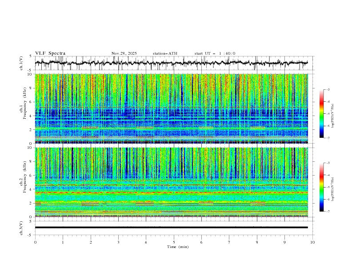The width and height of the screenshot is (352, 272).
Task: Click time axis tick label '3'
Action: (x=118, y=242)
